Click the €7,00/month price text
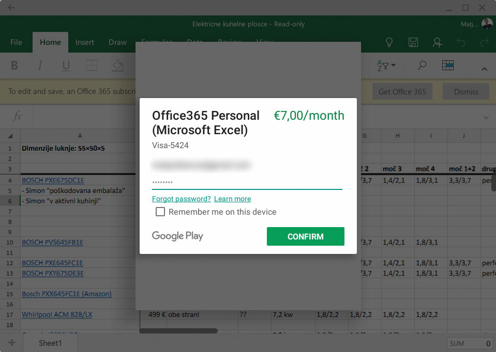 point(309,116)
